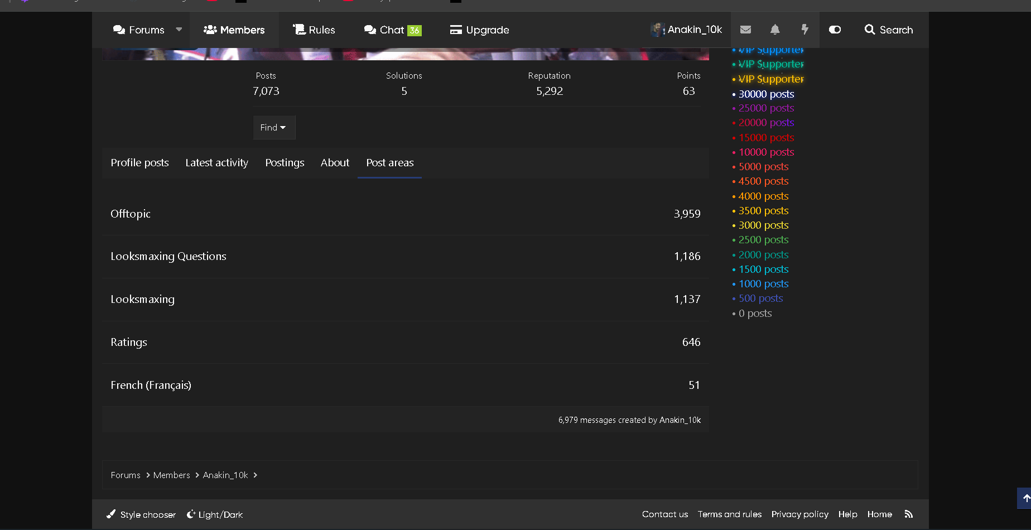Open the alerts bell icon
Viewport: 1031px width, 530px height.
[775, 30]
